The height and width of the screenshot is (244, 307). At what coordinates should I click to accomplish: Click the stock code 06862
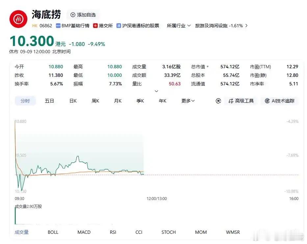point(46,26)
